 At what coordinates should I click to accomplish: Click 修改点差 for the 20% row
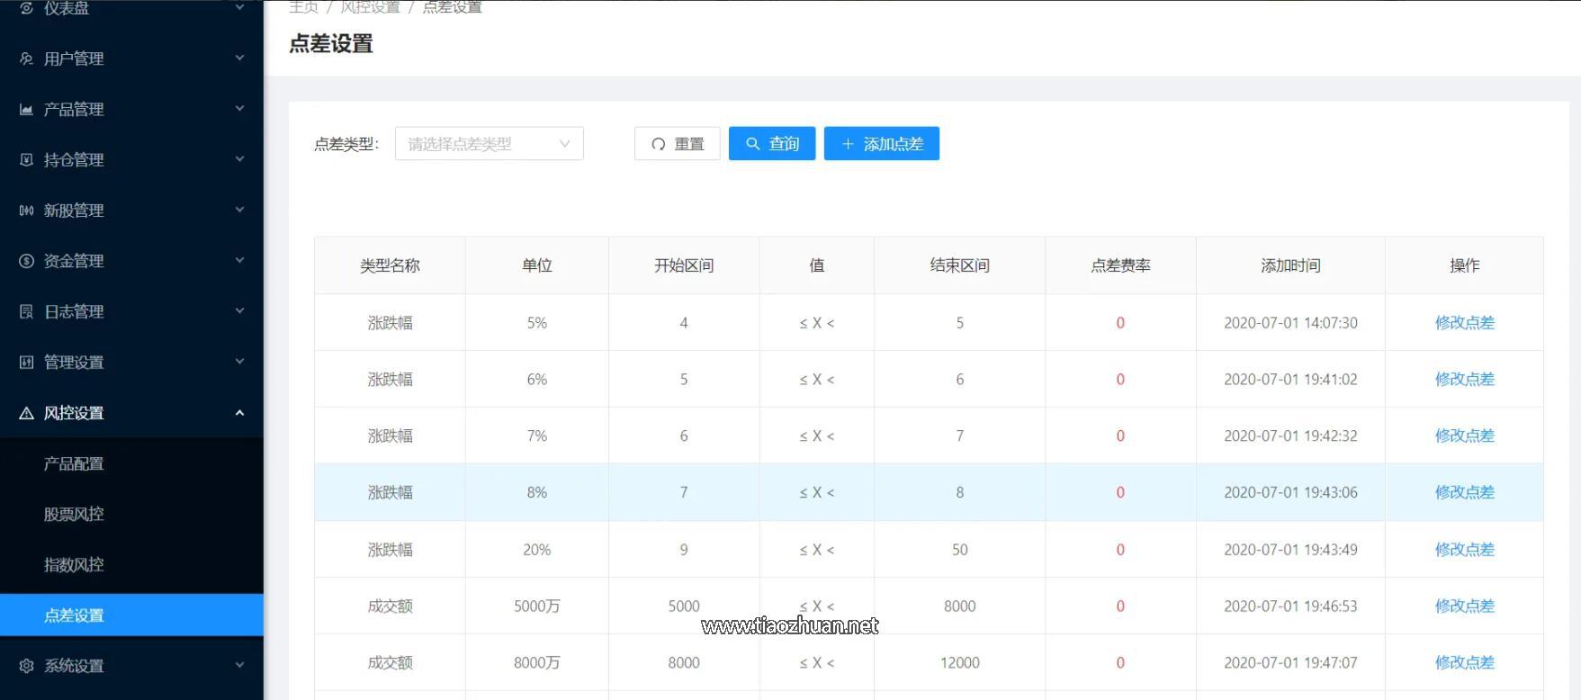click(x=1464, y=550)
